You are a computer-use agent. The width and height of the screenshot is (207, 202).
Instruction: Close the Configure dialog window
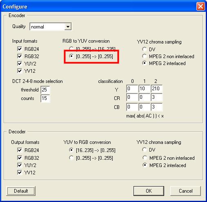coord(200,7)
